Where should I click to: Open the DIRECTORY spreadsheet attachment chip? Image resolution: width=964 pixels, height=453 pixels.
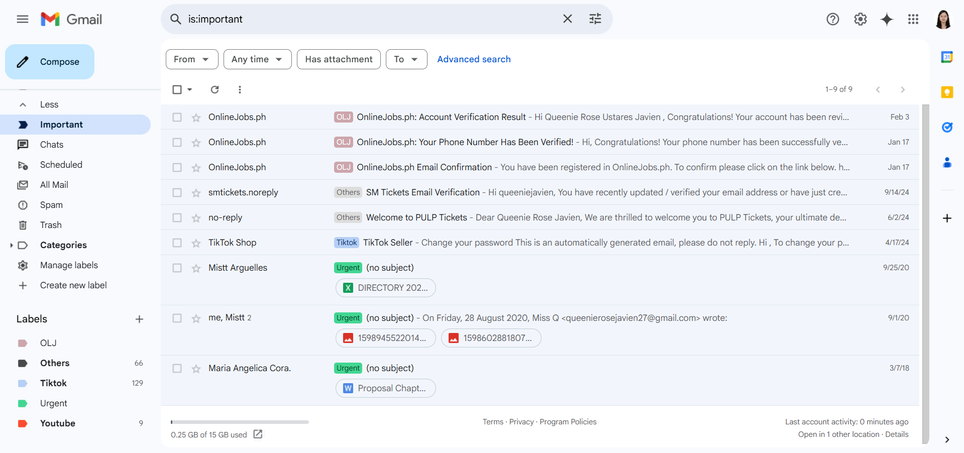tap(385, 288)
